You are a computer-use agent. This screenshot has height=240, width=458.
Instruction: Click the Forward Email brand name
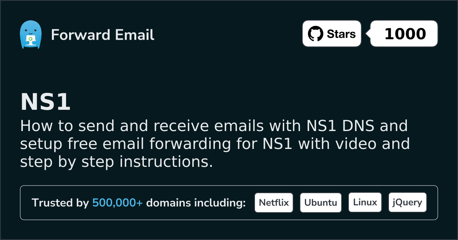coord(102,35)
